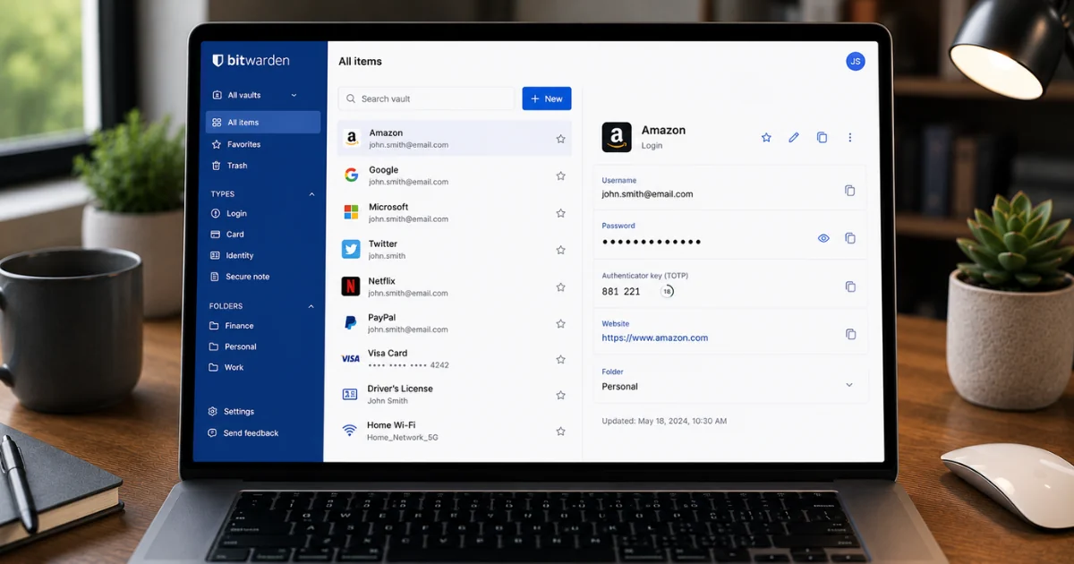Click the Bitwarden shield logo
The width and height of the screenshot is (1074, 564).
[217, 61]
